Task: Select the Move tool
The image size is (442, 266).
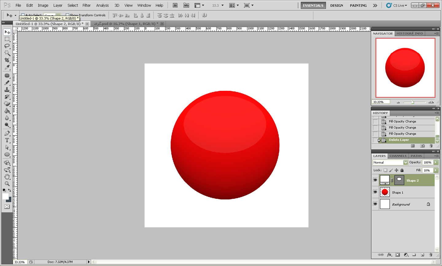Action: (x=7, y=32)
